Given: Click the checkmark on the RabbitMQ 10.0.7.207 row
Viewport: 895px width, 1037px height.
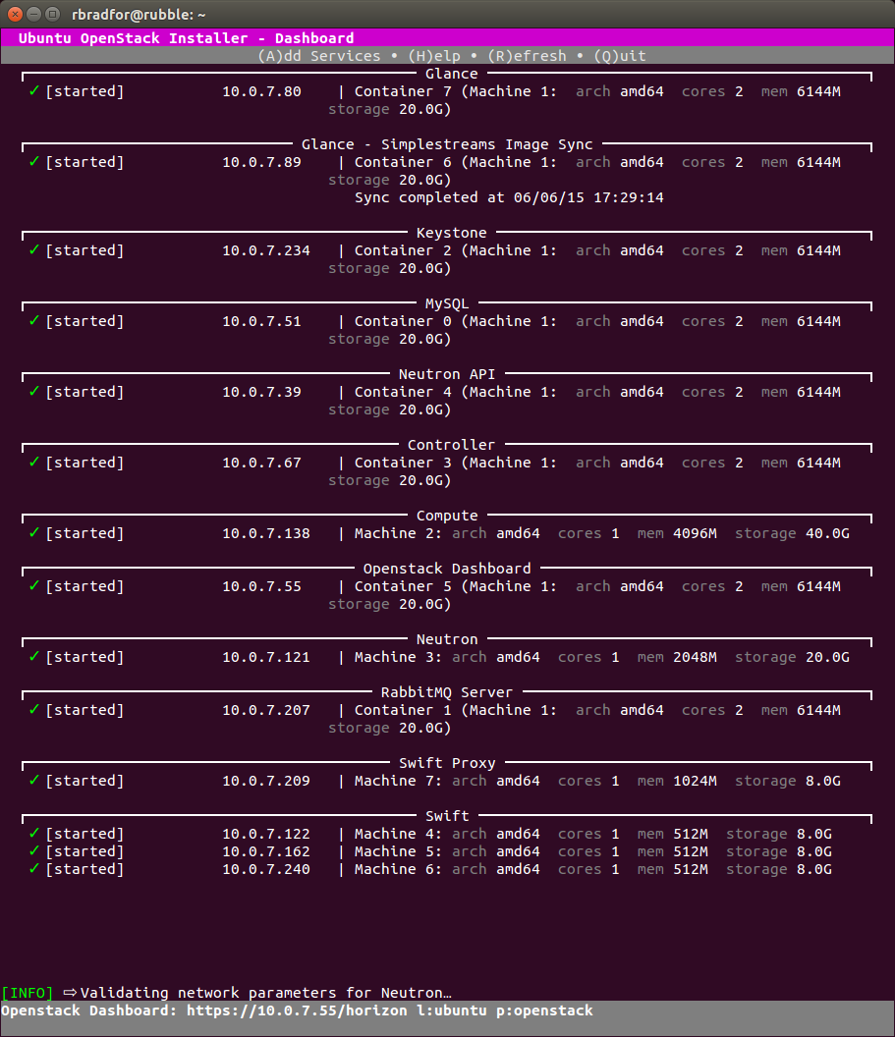Looking at the screenshot, I should pos(34,710).
